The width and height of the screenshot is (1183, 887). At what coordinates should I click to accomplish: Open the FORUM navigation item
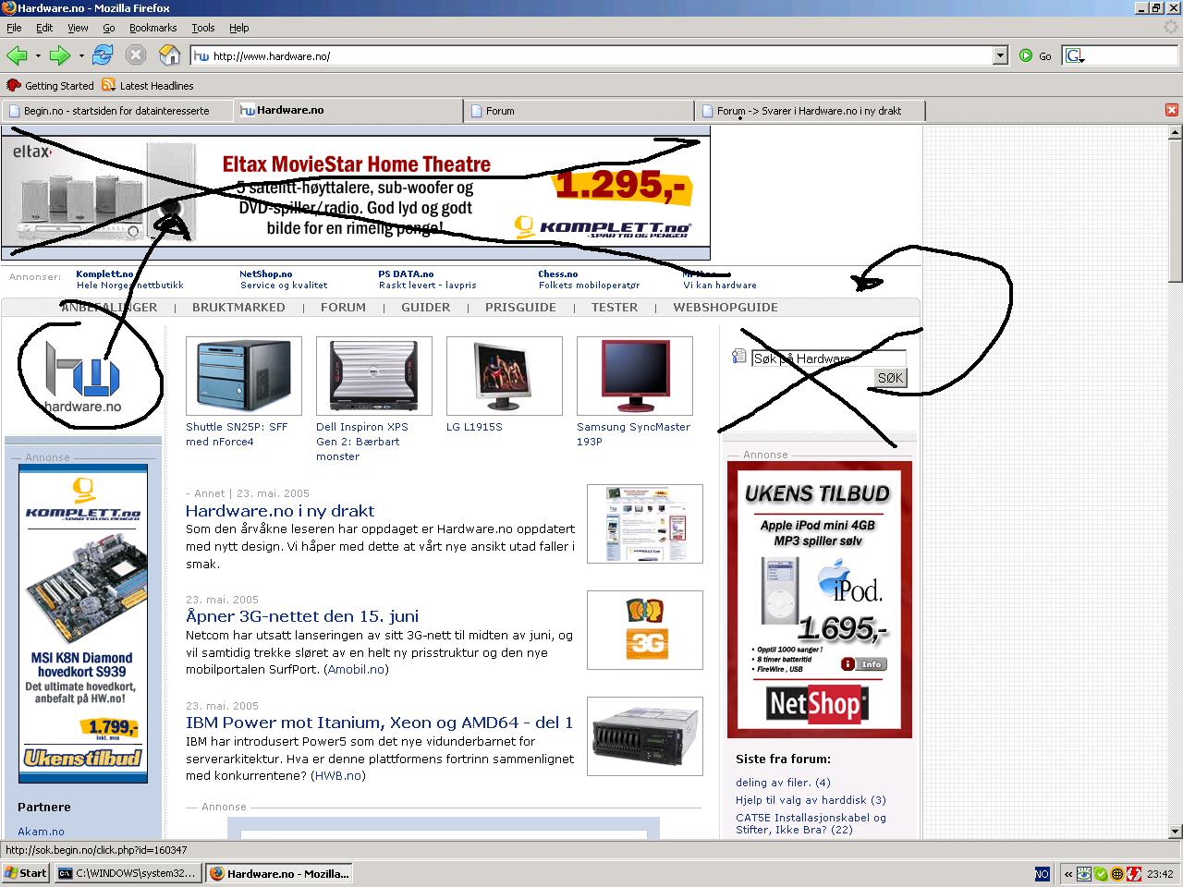(343, 308)
